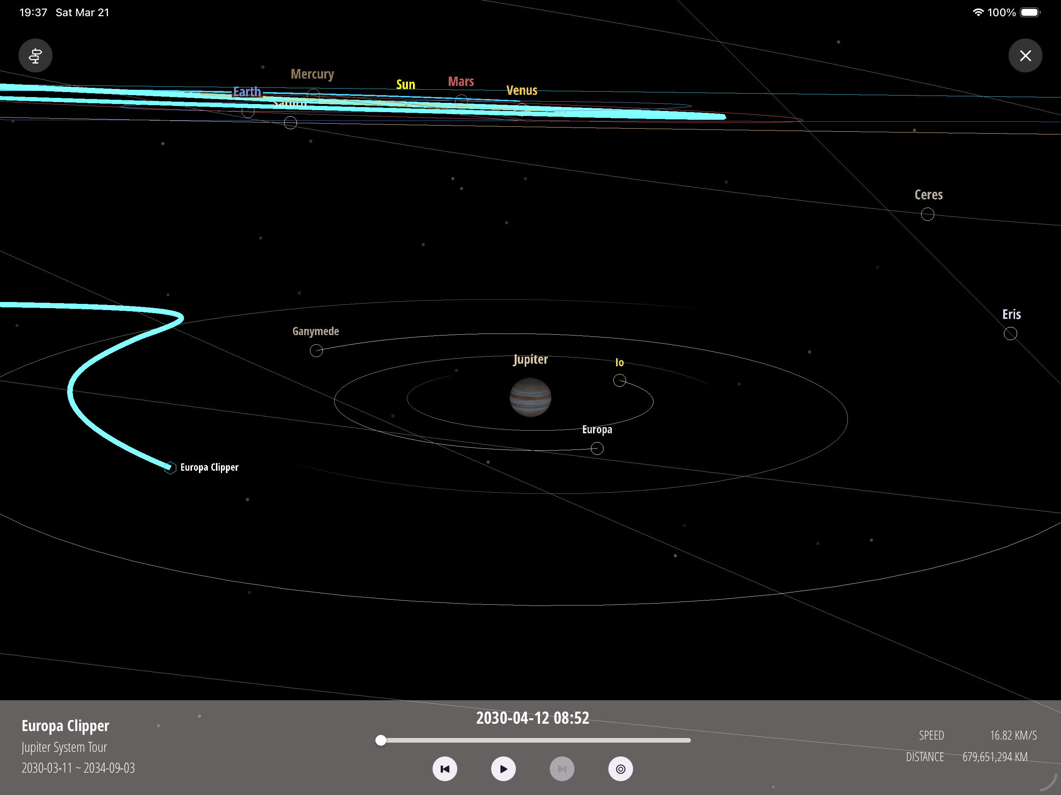Select the Earth label

246,92
